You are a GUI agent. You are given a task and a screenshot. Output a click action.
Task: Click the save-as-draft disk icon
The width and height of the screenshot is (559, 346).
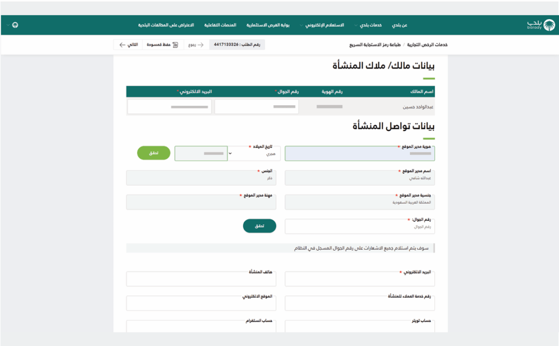(175, 45)
